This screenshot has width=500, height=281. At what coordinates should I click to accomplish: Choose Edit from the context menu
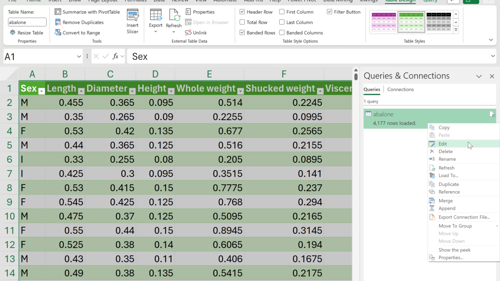(x=443, y=144)
